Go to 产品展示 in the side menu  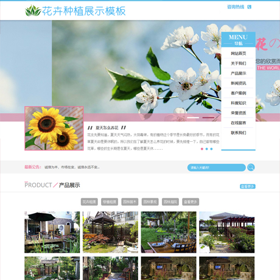point(239,73)
